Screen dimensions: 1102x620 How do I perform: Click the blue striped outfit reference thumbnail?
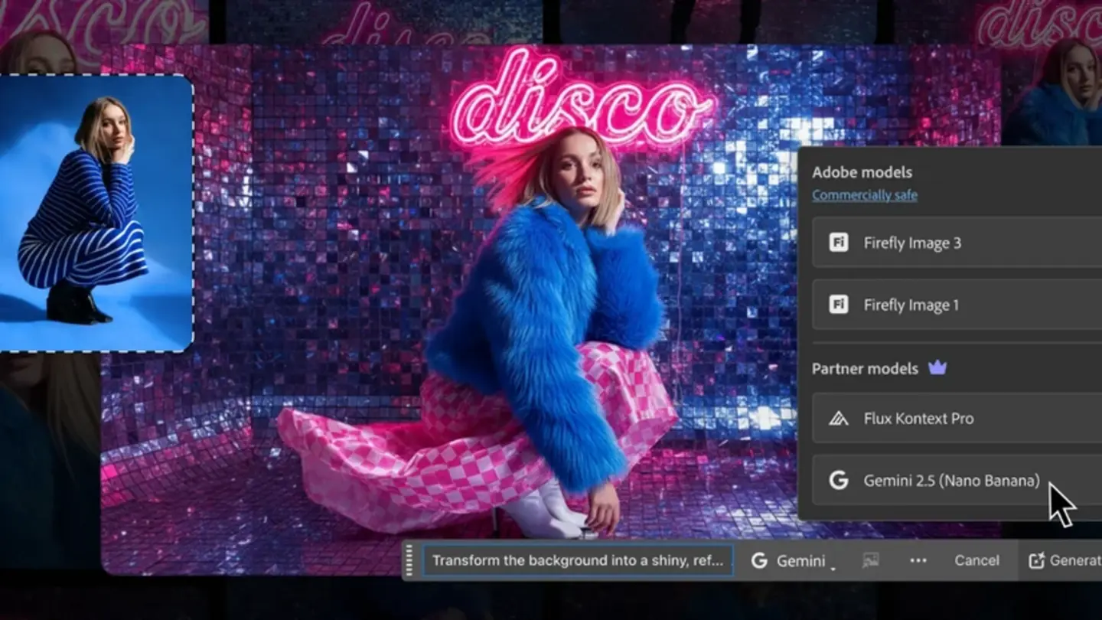click(x=96, y=214)
